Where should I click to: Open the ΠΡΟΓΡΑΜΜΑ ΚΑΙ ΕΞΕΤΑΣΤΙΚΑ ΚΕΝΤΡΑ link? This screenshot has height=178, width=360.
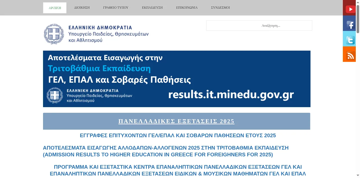tap(178, 170)
